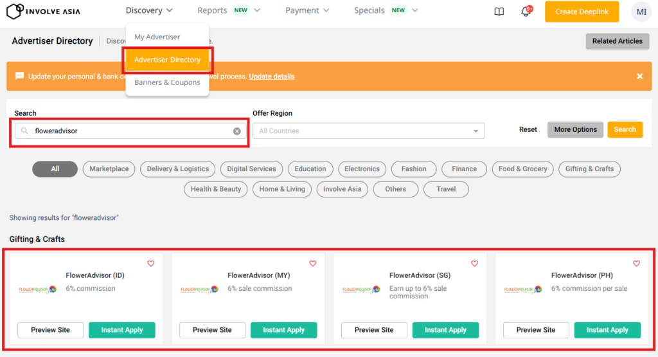Click the chat icon in banner
The width and height of the screenshot is (658, 357).
point(19,76)
